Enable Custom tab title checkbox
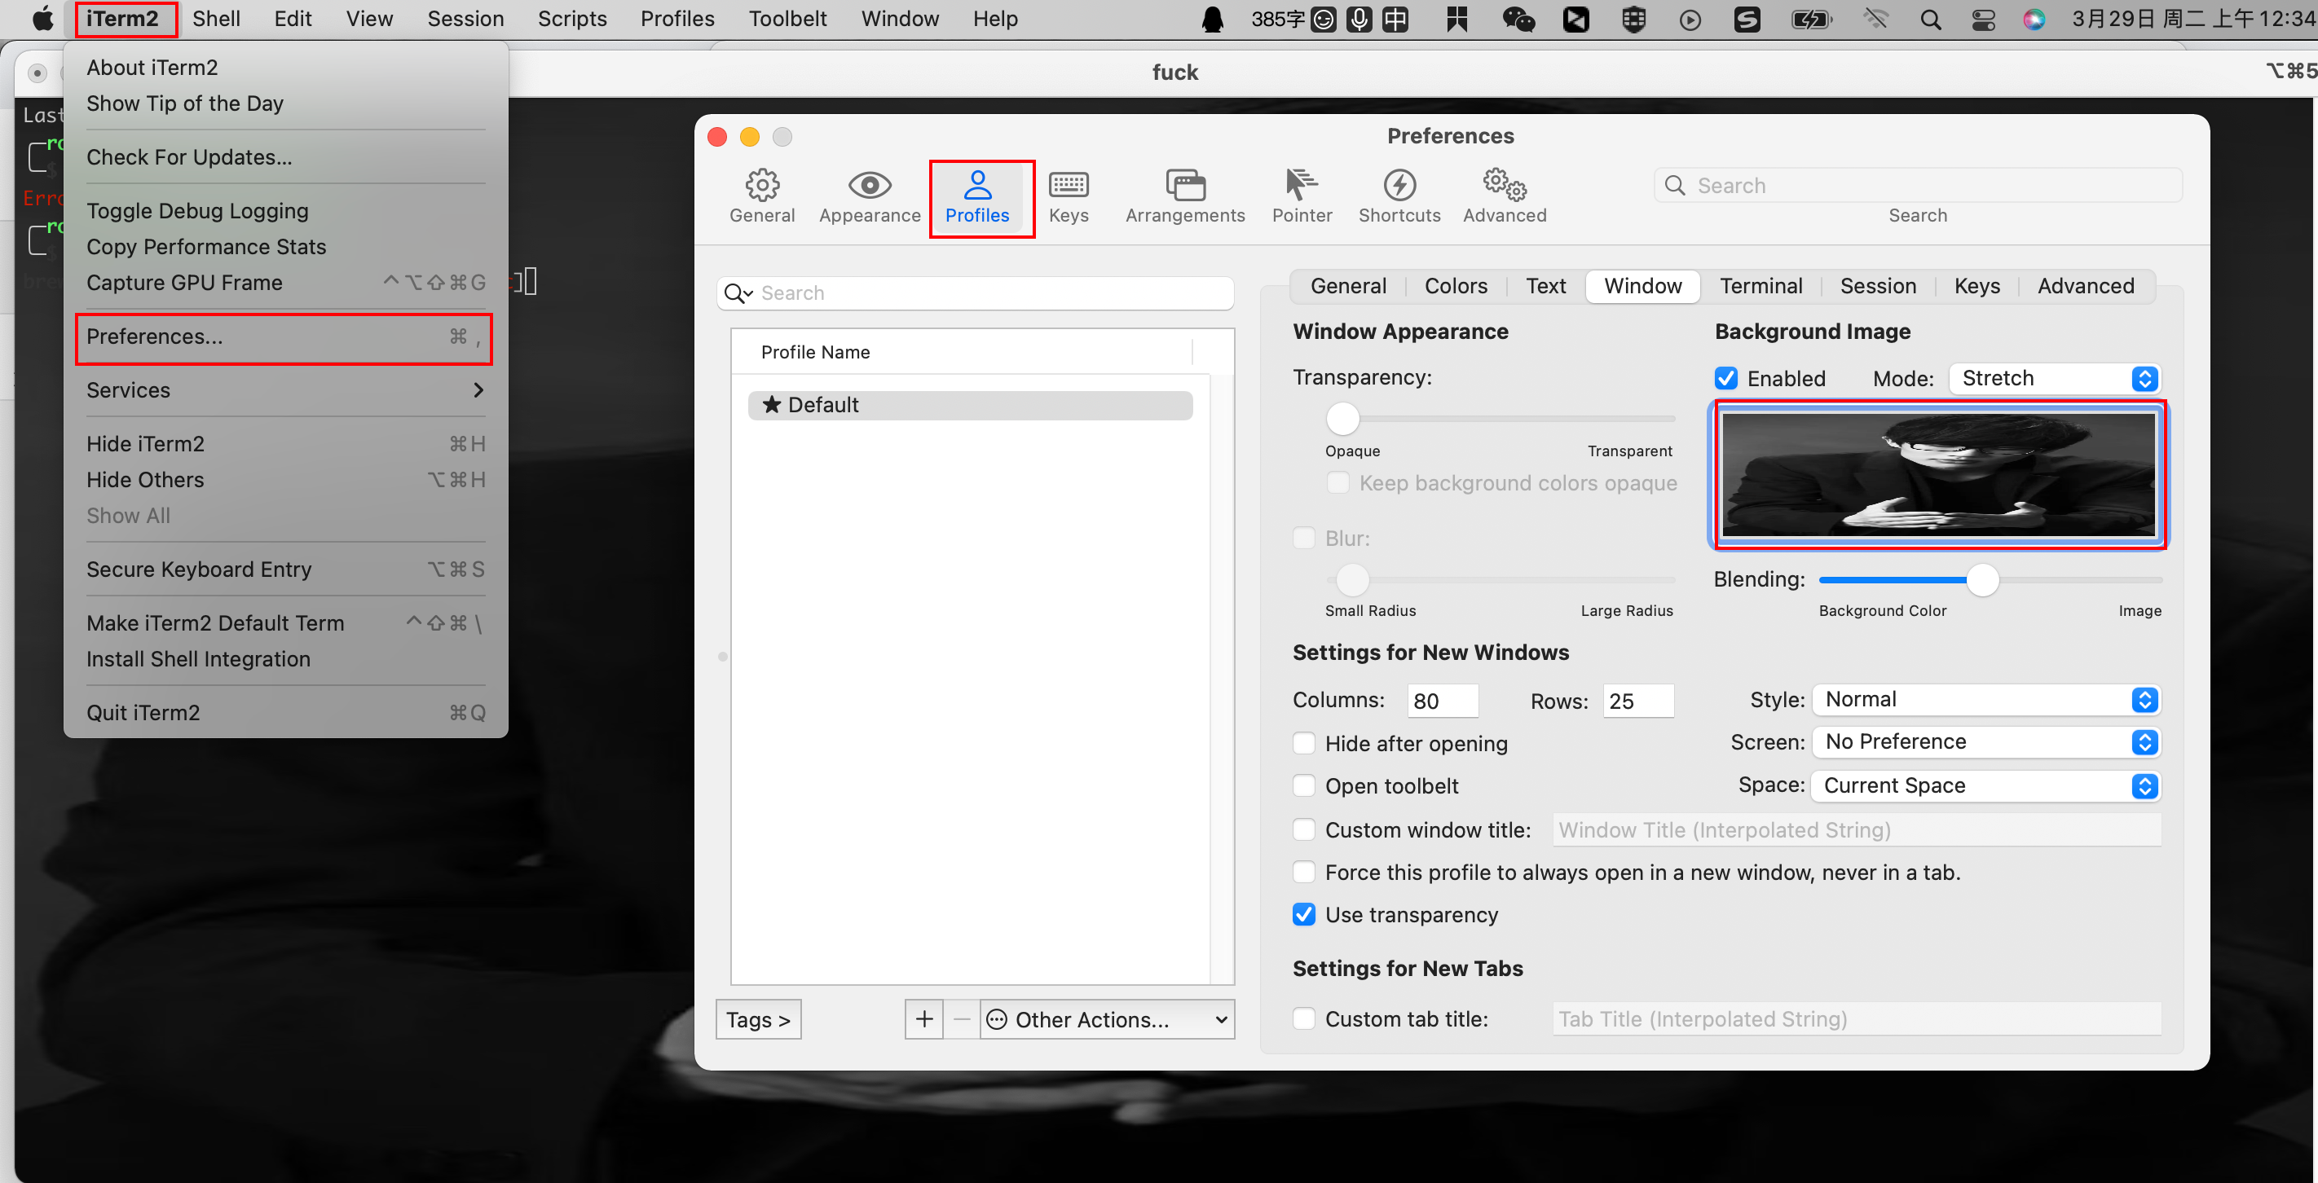 point(1304,1018)
